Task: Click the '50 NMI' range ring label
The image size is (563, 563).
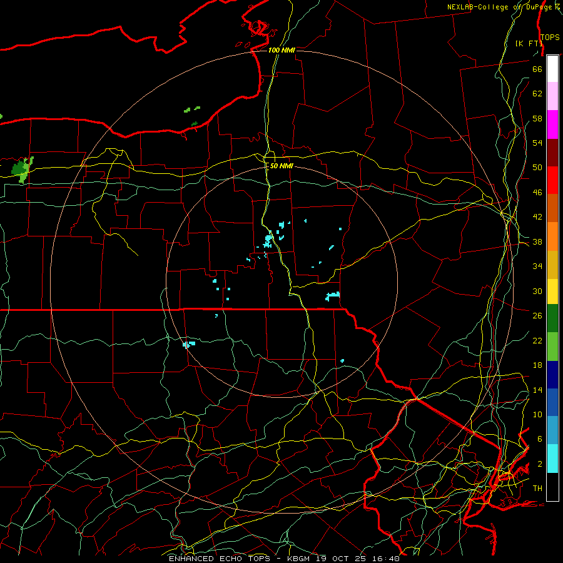Action: (x=281, y=166)
